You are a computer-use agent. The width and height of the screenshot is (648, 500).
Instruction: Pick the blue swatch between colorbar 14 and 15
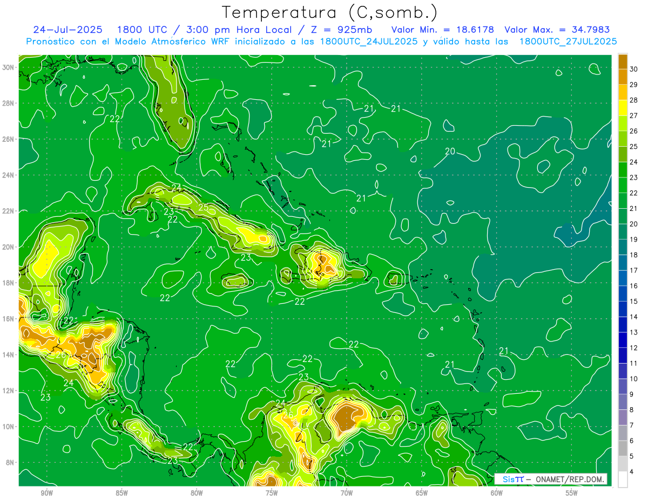(x=623, y=309)
